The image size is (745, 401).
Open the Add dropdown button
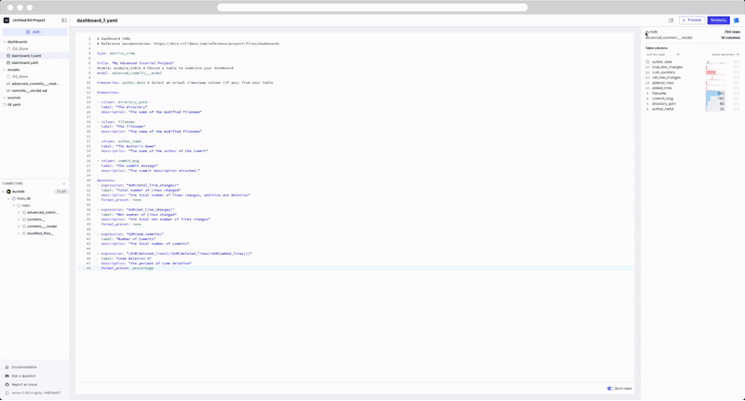[x=34, y=32]
